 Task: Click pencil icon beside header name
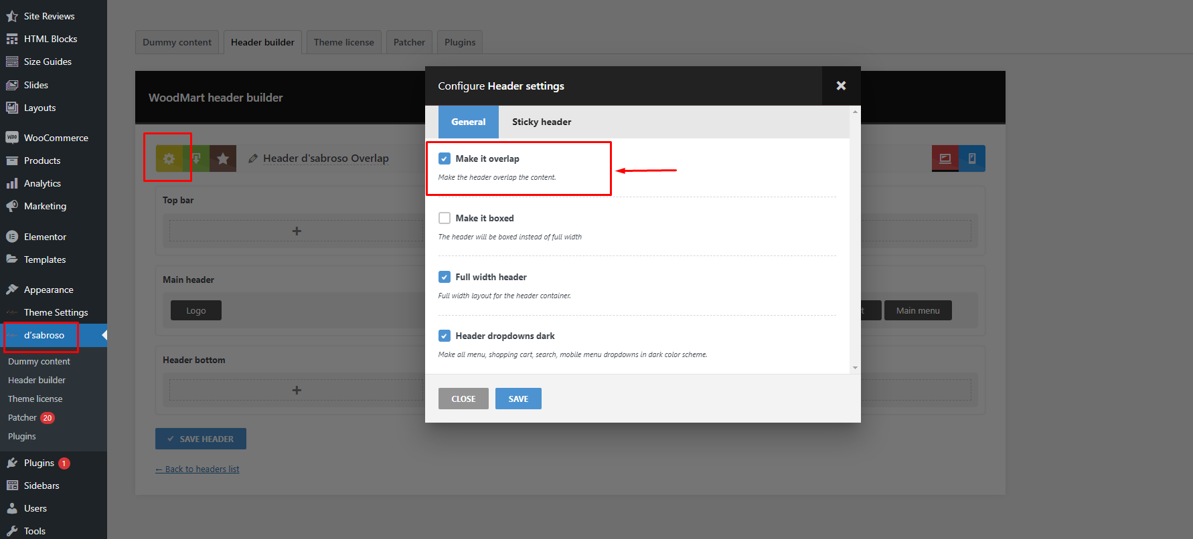pos(253,158)
